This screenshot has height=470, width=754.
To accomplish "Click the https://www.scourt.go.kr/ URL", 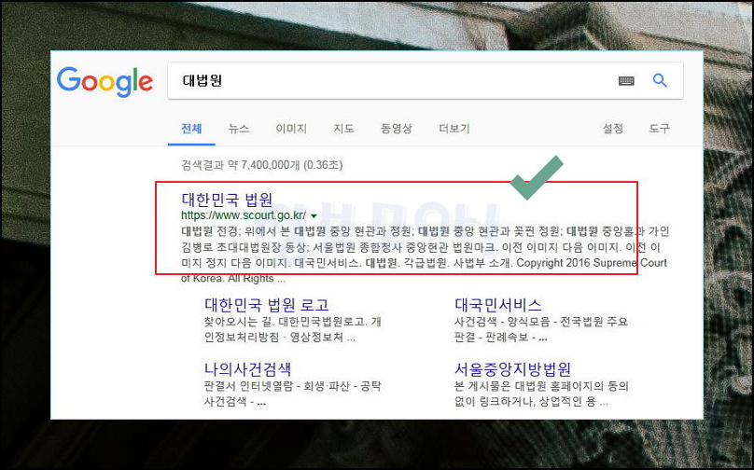I will click(x=244, y=215).
